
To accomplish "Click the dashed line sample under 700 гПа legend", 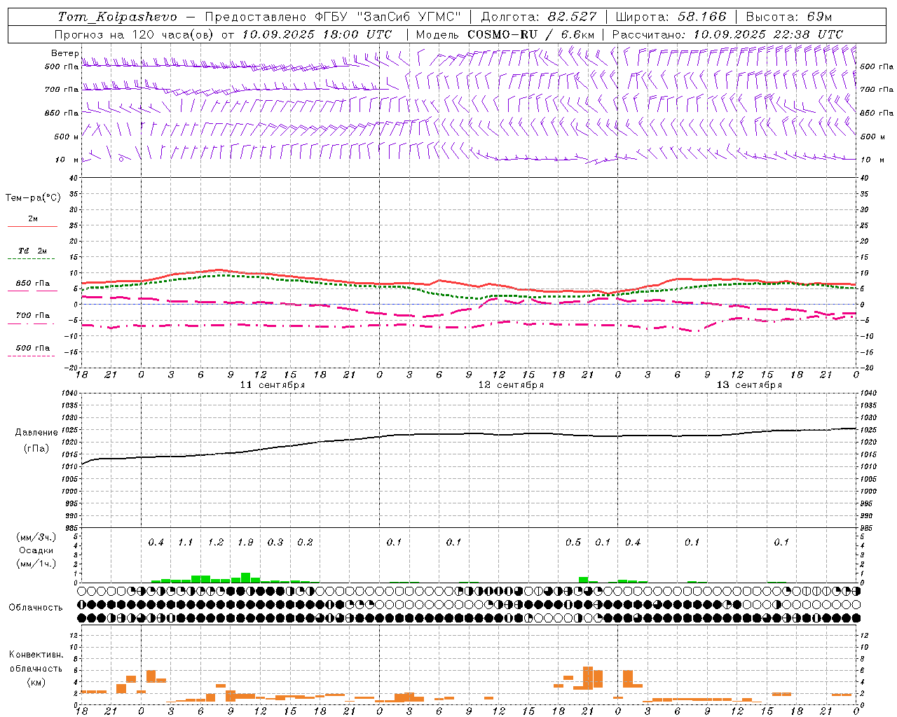I will (31, 324).
